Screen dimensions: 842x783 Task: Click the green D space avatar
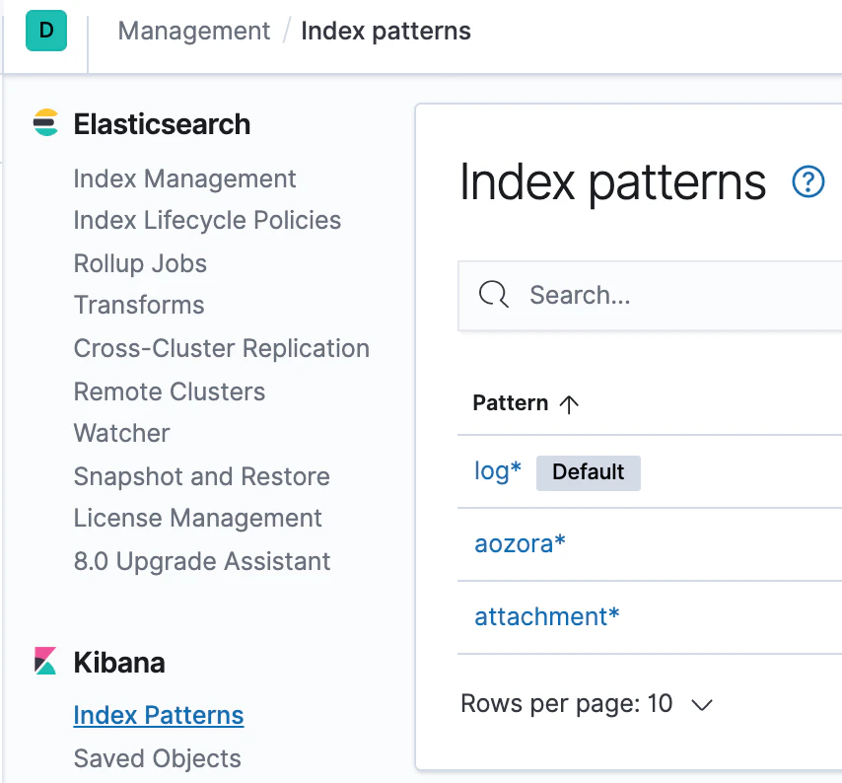click(x=46, y=31)
